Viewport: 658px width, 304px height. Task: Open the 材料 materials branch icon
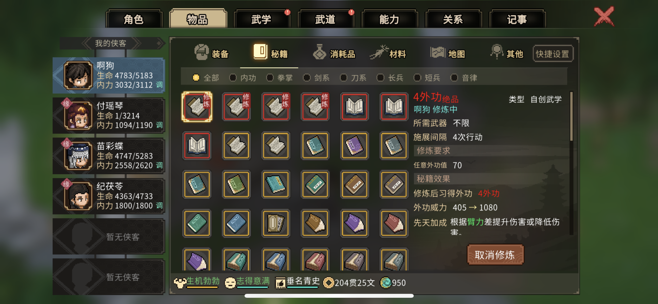pos(379,52)
